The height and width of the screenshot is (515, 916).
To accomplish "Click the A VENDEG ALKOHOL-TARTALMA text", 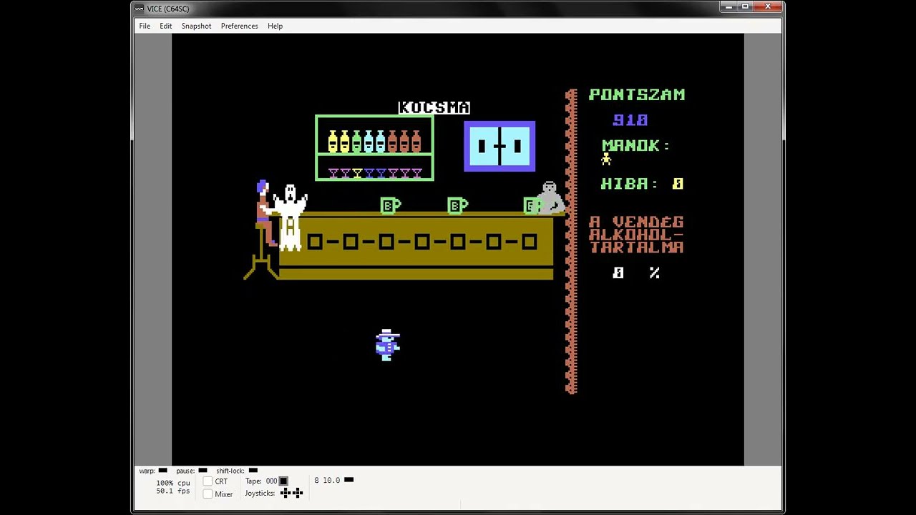I will click(636, 235).
